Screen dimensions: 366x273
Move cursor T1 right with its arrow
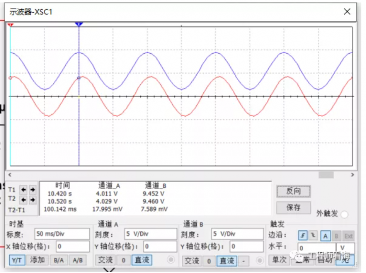pos(33,190)
